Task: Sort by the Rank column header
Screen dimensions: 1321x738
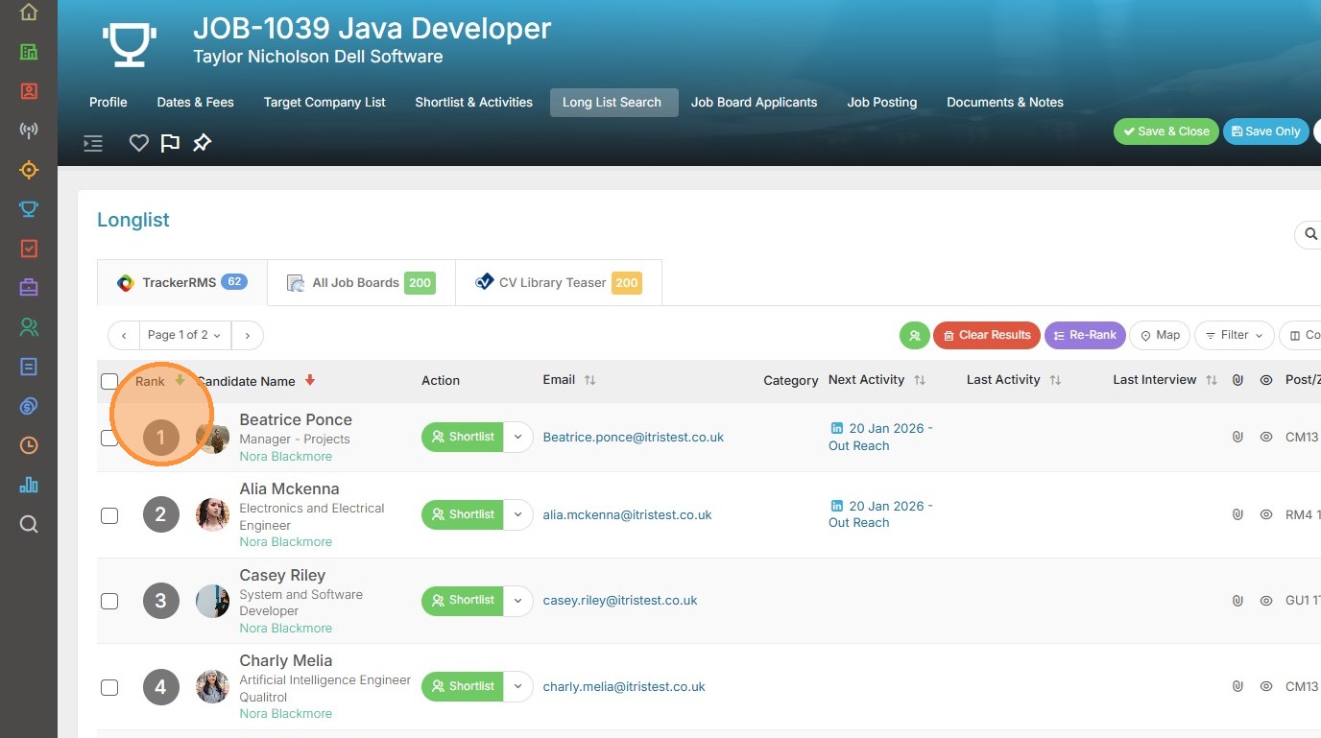Action: pyautogui.click(x=151, y=381)
